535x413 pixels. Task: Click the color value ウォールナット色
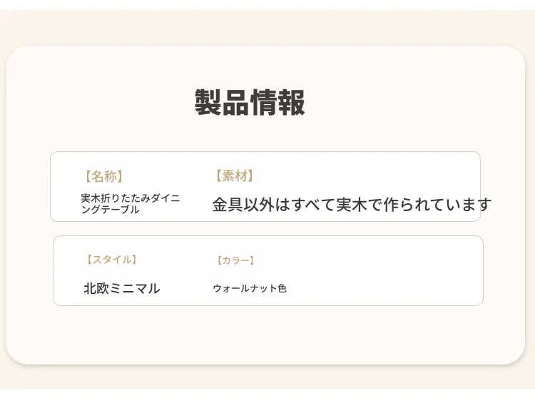coord(250,289)
